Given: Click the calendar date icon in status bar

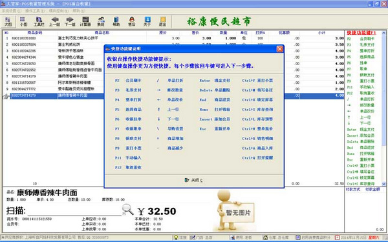Looking at the screenshot, I should 337,237.
